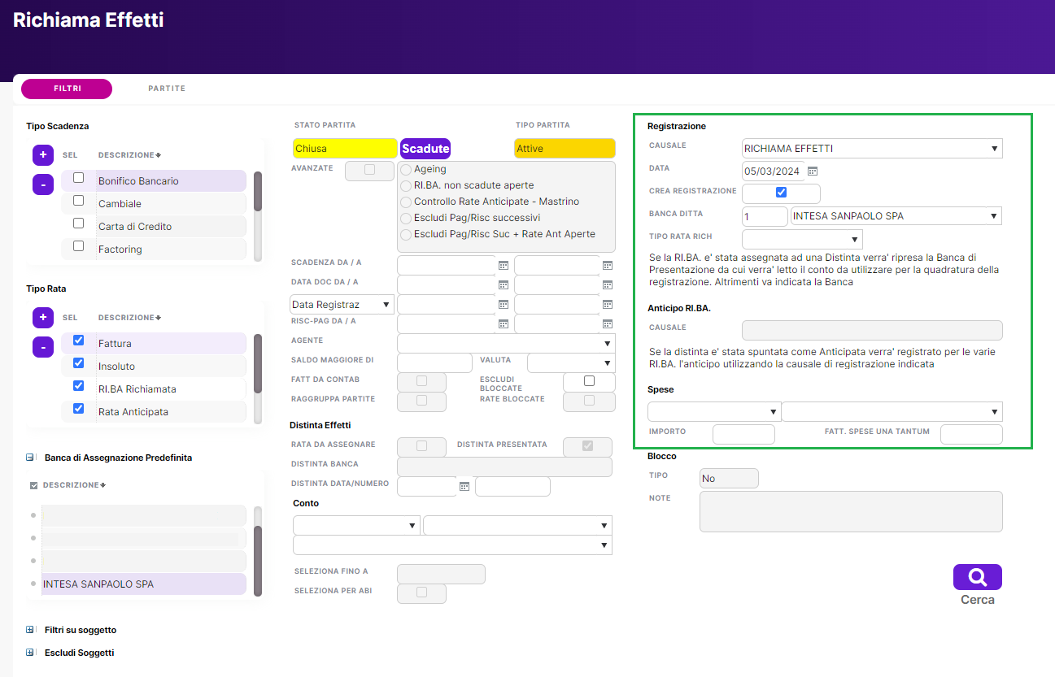The width and height of the screenshot is (1055, 677).
Task: Uncheck the Crea Registrazione checkbox
Action: coord(781,193)
